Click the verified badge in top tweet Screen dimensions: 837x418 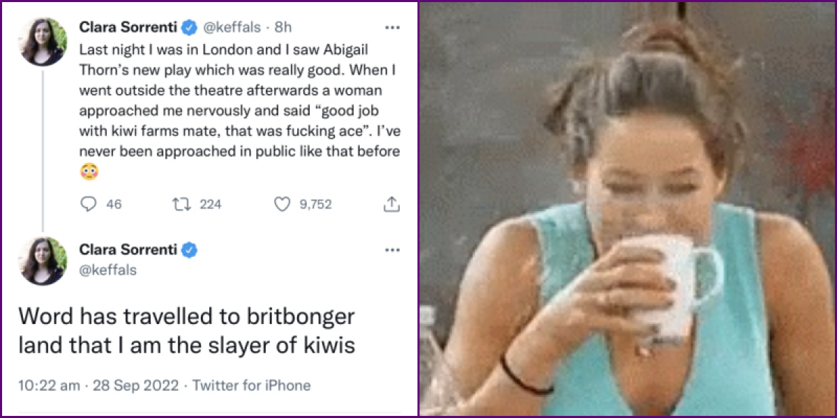(x=189, y=28)
